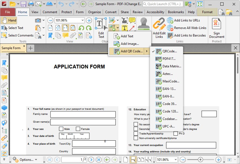Select the red arrow tool
This screenshot has width=240, height=164.
click(132, 28)
